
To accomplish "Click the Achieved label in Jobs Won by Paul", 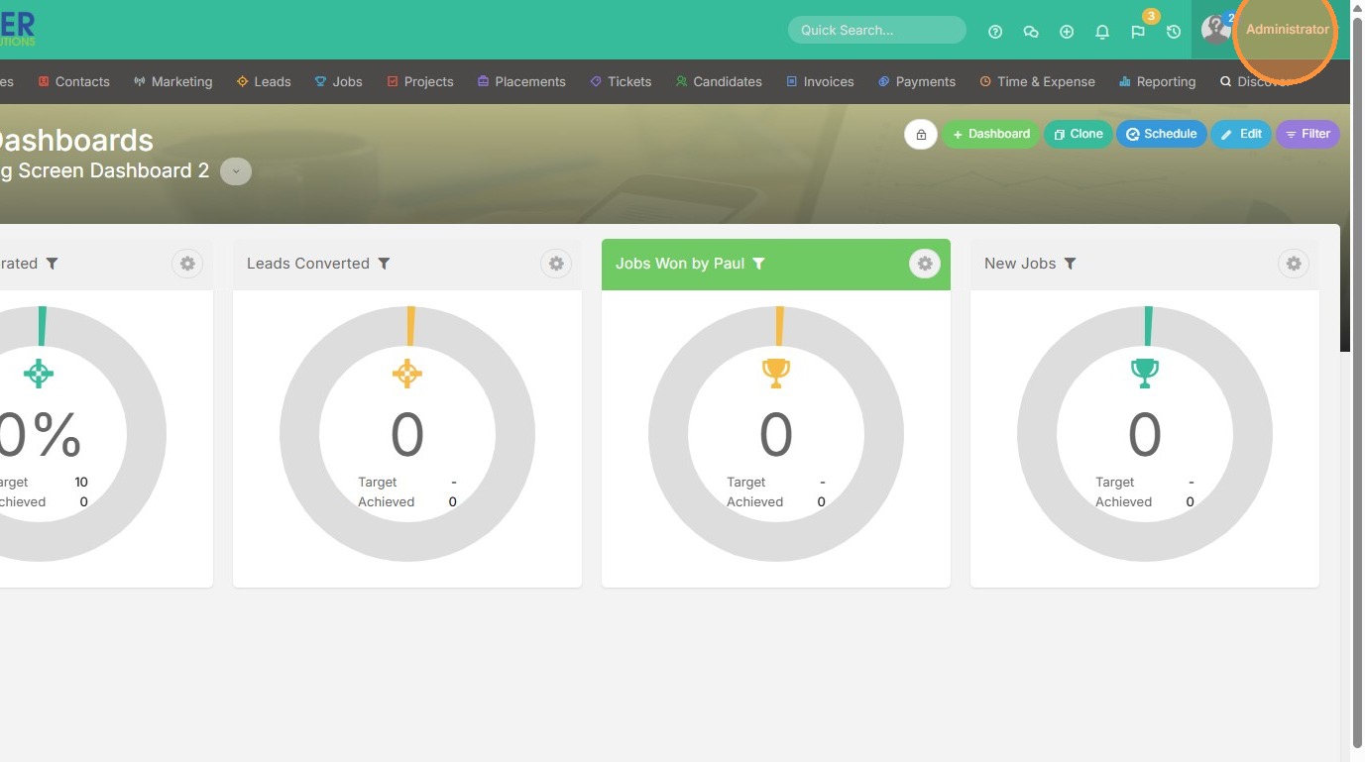I will click(755, 502).
